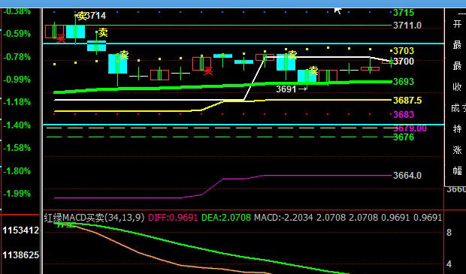This screenshot has width=466, height=274.
Task: Select the 3703 yellow price label
Action: click(x=404, y=51)
